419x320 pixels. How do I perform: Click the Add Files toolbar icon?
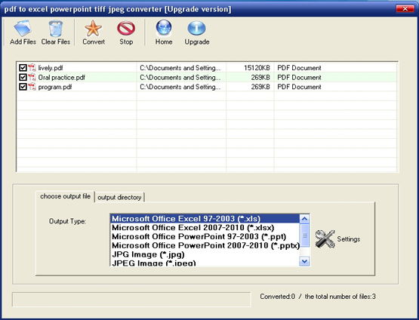click(x=23, y=29)
